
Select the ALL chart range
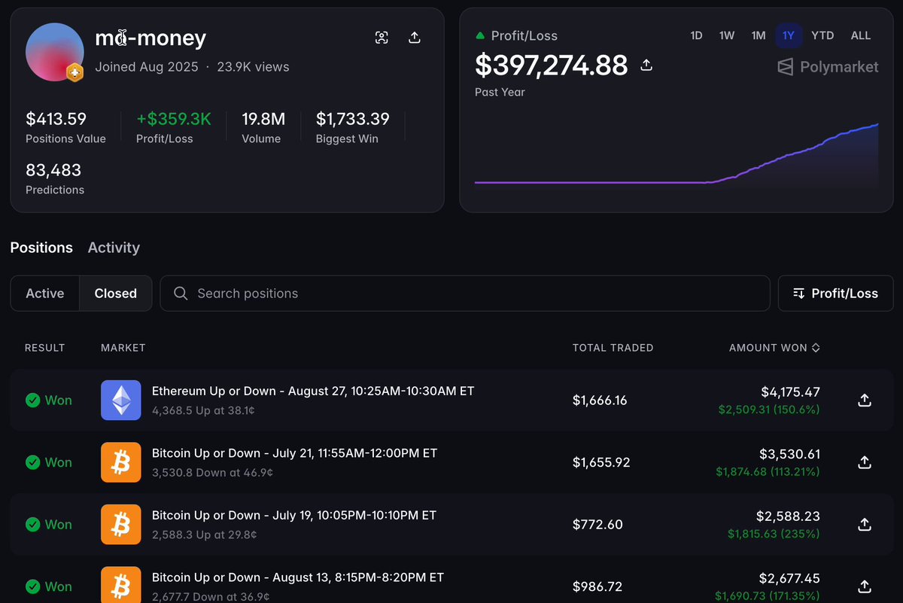[x=861, y=35]
